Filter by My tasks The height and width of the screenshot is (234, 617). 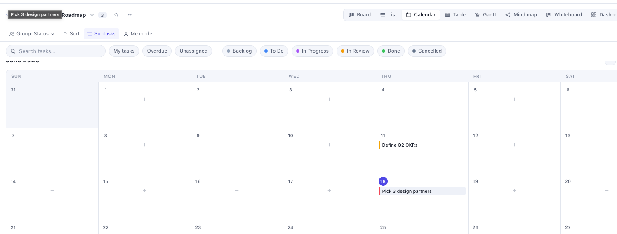click(x=124, y=51)
